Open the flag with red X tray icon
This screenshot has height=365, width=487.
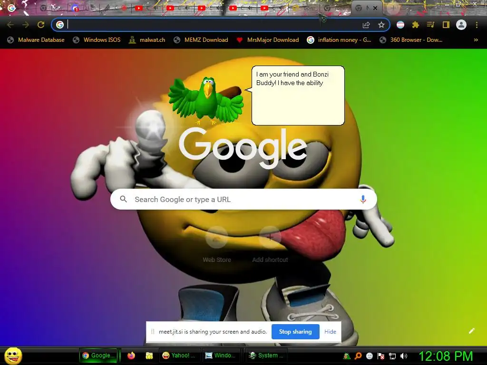tap(381, 356)
